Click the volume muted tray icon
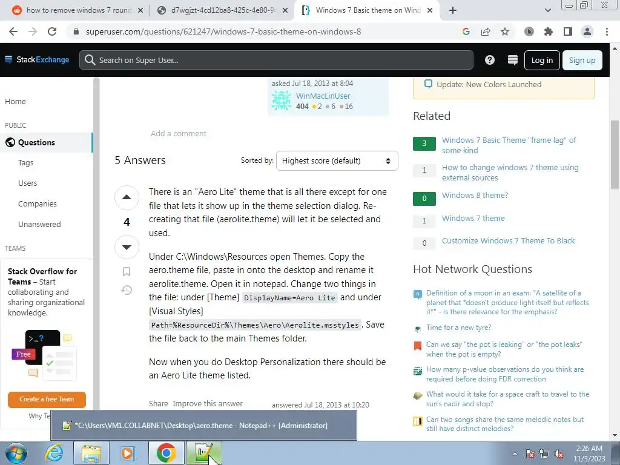This screenshot has height=465, width=620. tap(559, 454)
